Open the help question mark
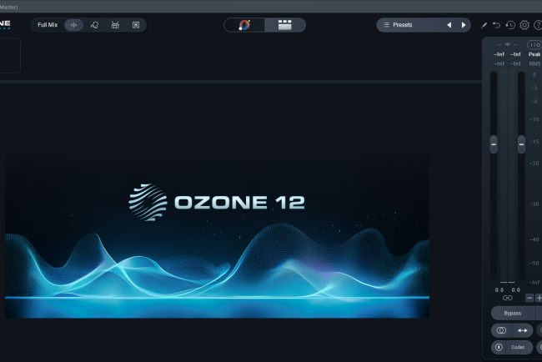Screen dimensions: 542x362 click(x=538, y=25)
